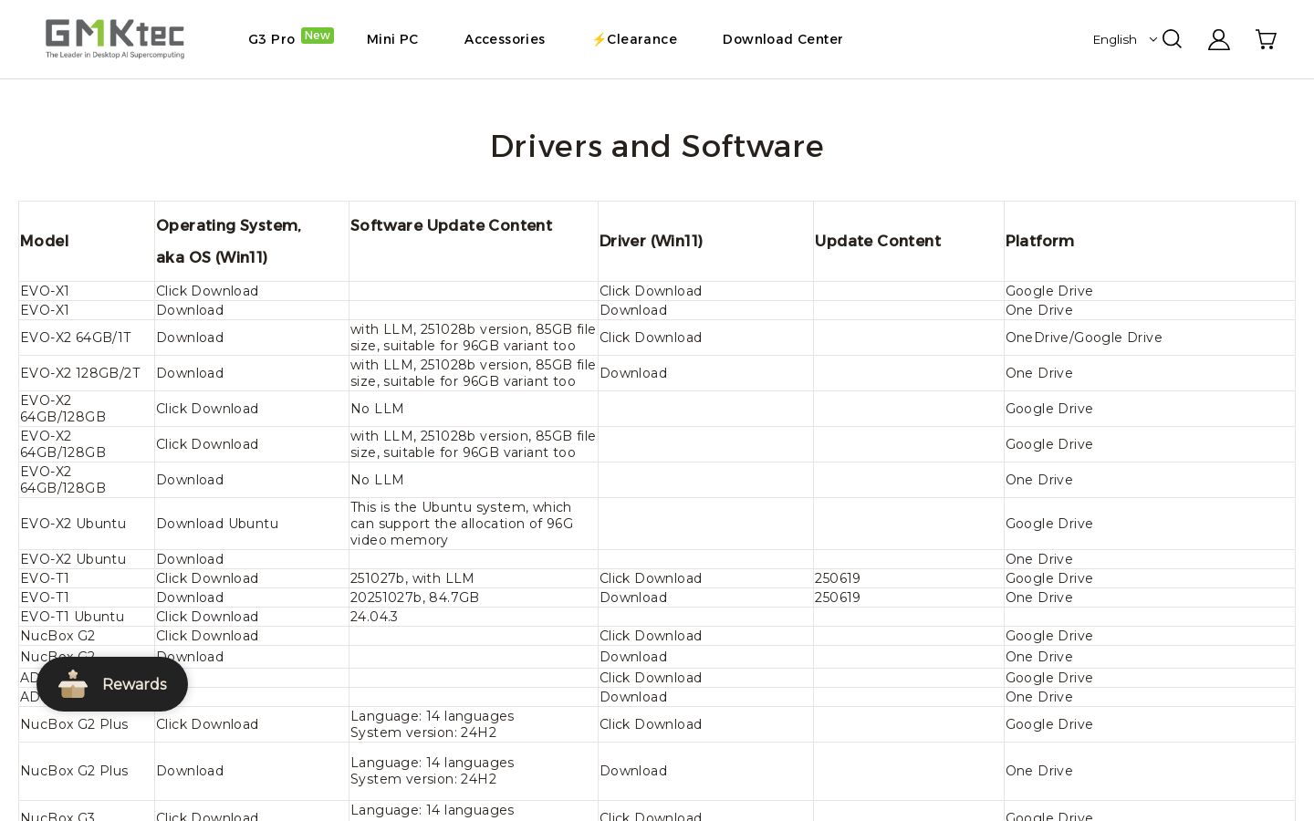The height and width of the screenshot is (821, 1314).
Task: Click the GMKtec logo
Action: (115, 39)
